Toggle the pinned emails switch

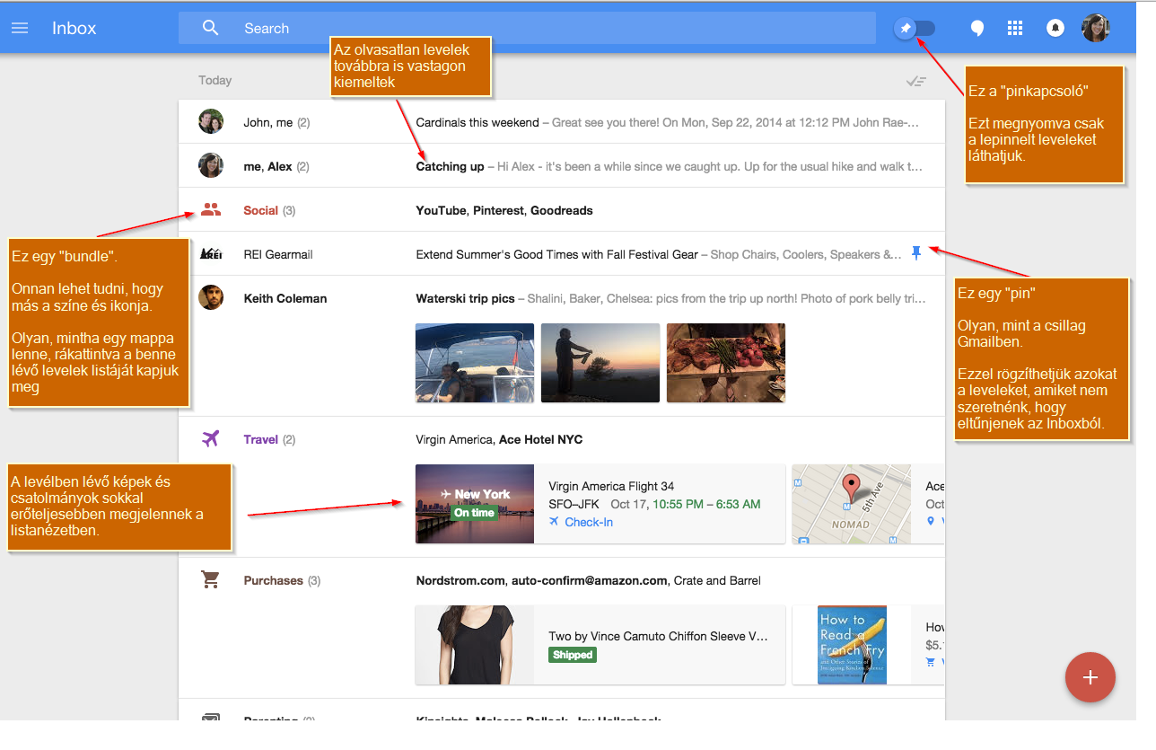tap(915, 29)
